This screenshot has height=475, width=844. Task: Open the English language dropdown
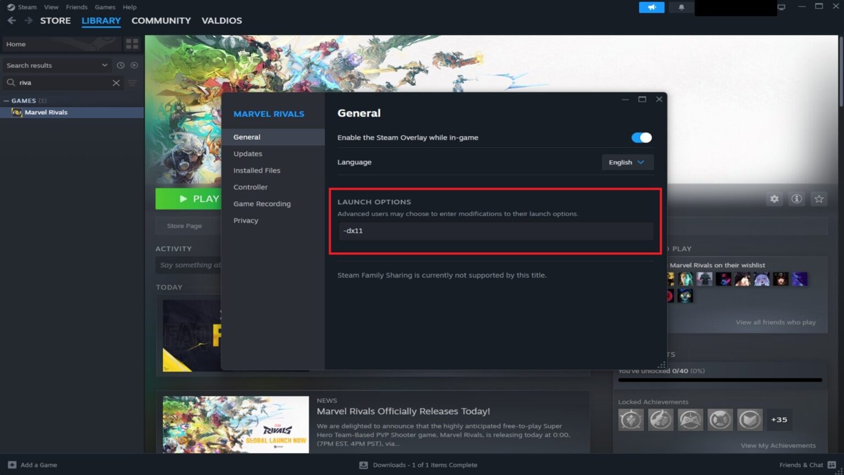click(x=626, y=162)
